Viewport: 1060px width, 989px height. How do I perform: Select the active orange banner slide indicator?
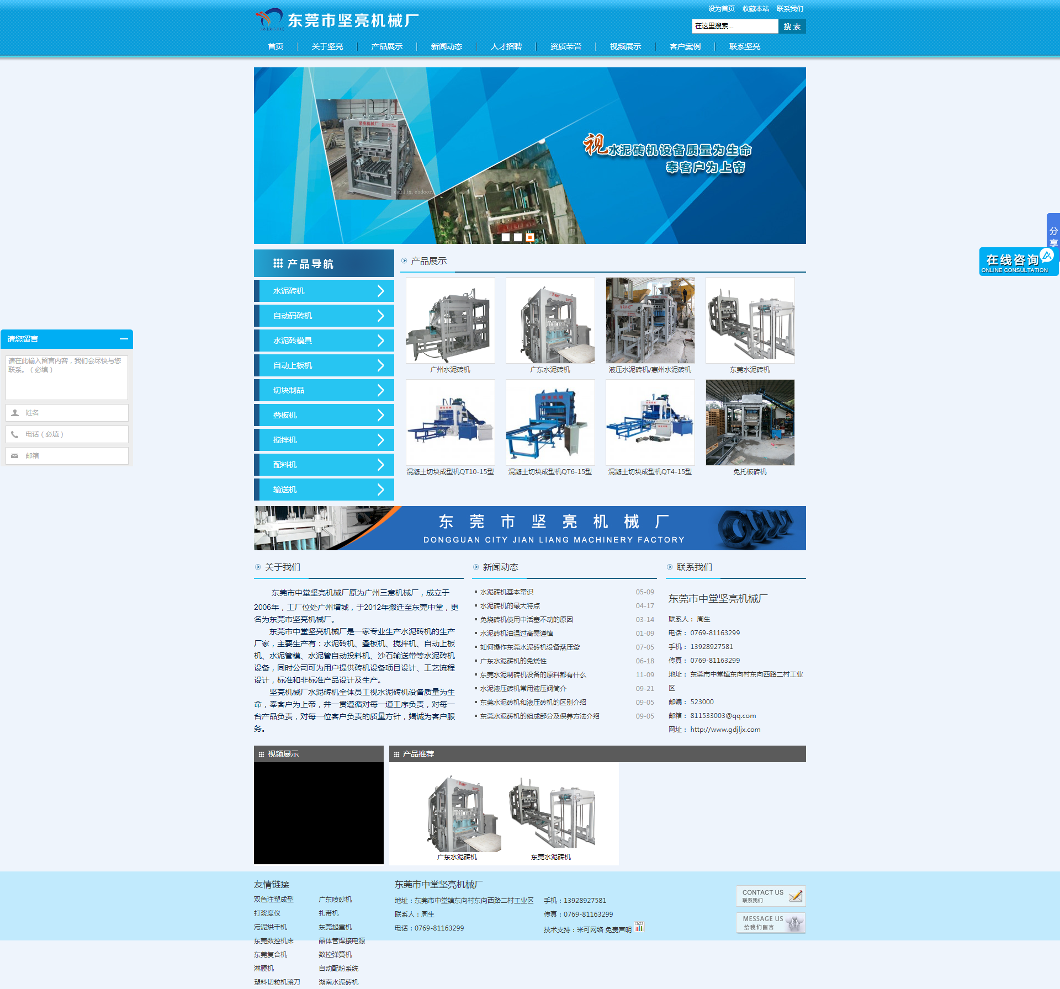[530, 237]
